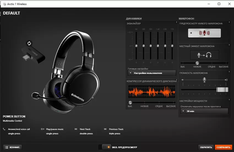Screen dimensions: 234x152
Task: Click the help icon for Настройки мощности
Action: tap(229, 100)
